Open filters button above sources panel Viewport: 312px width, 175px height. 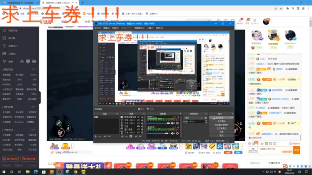pos(151,109)
